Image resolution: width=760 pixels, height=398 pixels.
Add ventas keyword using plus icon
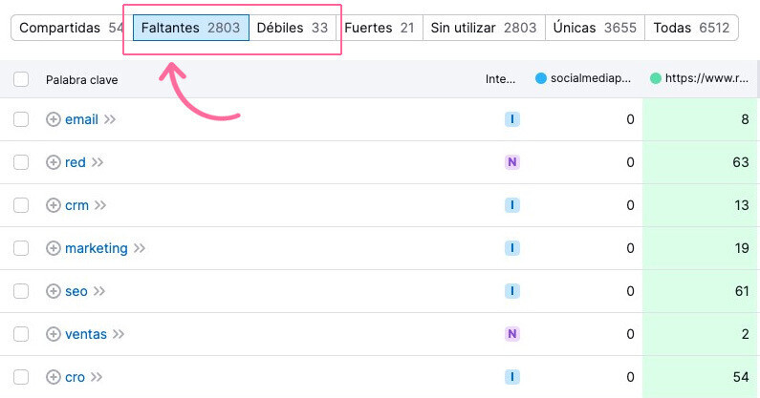click(x=54, y=334)
